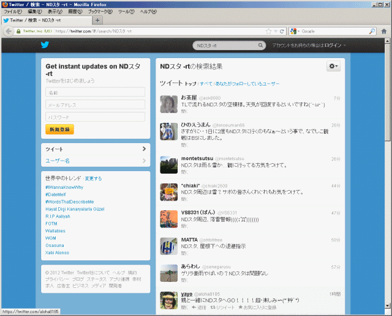The width and height of the screenshot is (392, 316).
Task: Click scrollbar down arrow
Action: click(x=387, y=305)
